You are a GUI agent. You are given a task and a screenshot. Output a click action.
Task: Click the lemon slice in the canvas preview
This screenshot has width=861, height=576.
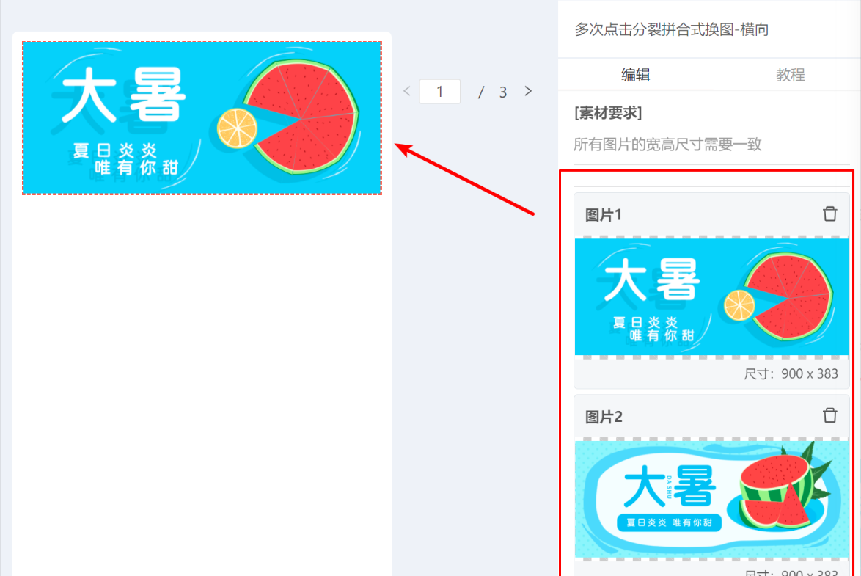pyautogui.click(x=237, y=128)
